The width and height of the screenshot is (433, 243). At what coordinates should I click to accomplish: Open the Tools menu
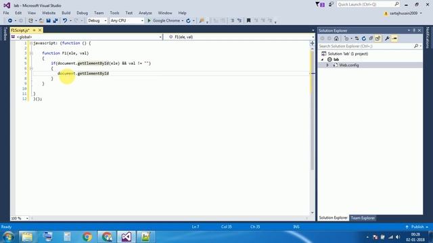tap(114, 13)
